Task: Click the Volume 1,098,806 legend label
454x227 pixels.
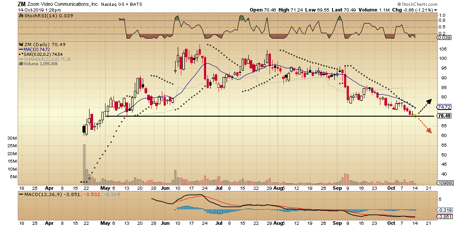Action: click(40, 64)
